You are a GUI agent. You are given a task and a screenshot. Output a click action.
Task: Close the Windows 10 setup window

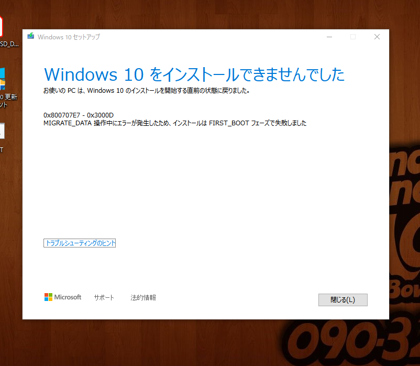pos(377,37)
